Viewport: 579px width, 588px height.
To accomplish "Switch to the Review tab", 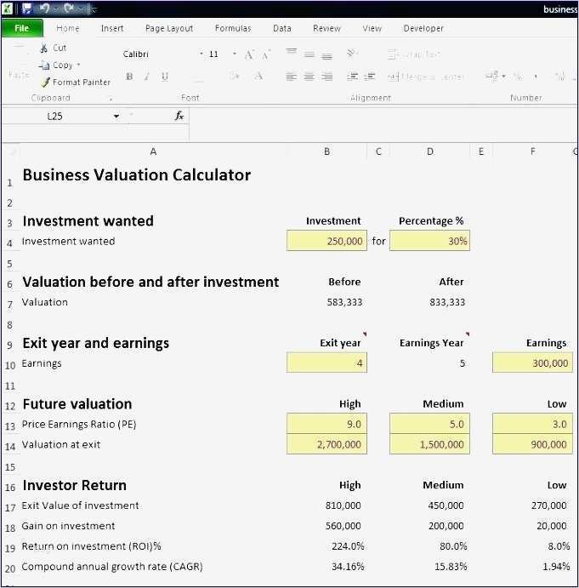I will pyautogui.click(x=326, y=28).
